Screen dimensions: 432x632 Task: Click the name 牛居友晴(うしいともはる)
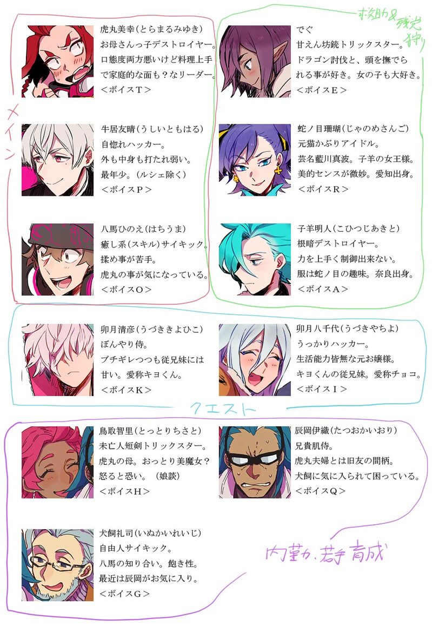pyautogui.click(x=152, y=129)
